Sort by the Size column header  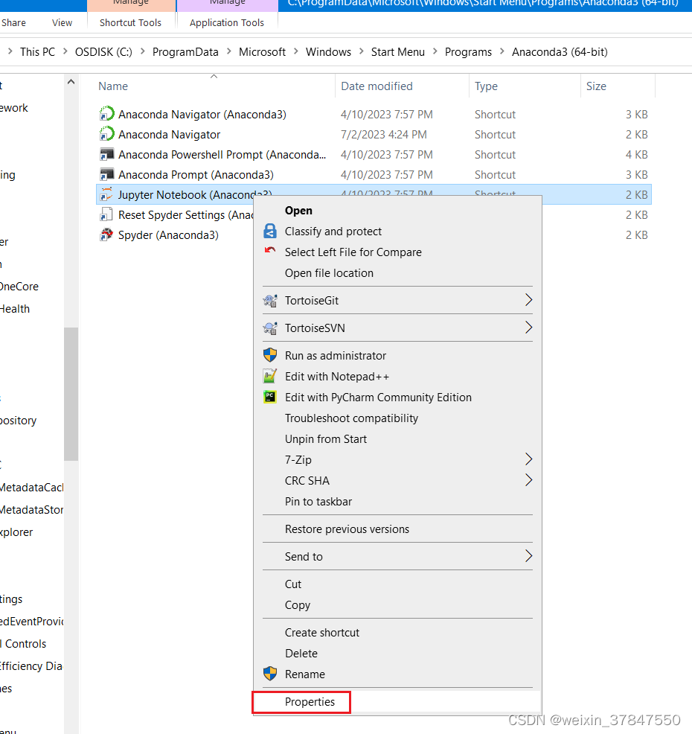click(x=596, y=86)
